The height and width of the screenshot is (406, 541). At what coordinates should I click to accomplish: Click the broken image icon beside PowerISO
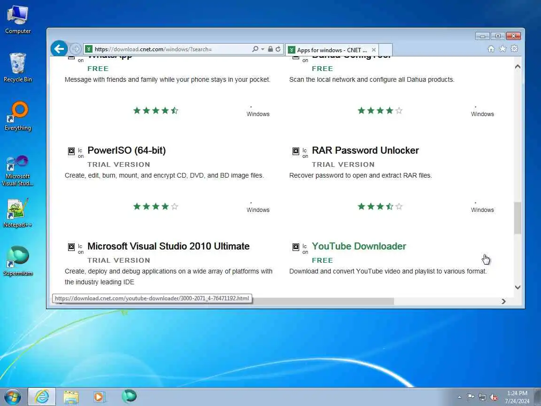coord(71,151)
